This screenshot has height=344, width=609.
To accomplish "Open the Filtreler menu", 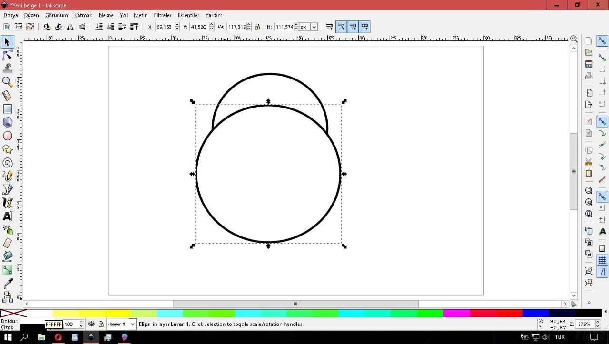I will (163, 15).
